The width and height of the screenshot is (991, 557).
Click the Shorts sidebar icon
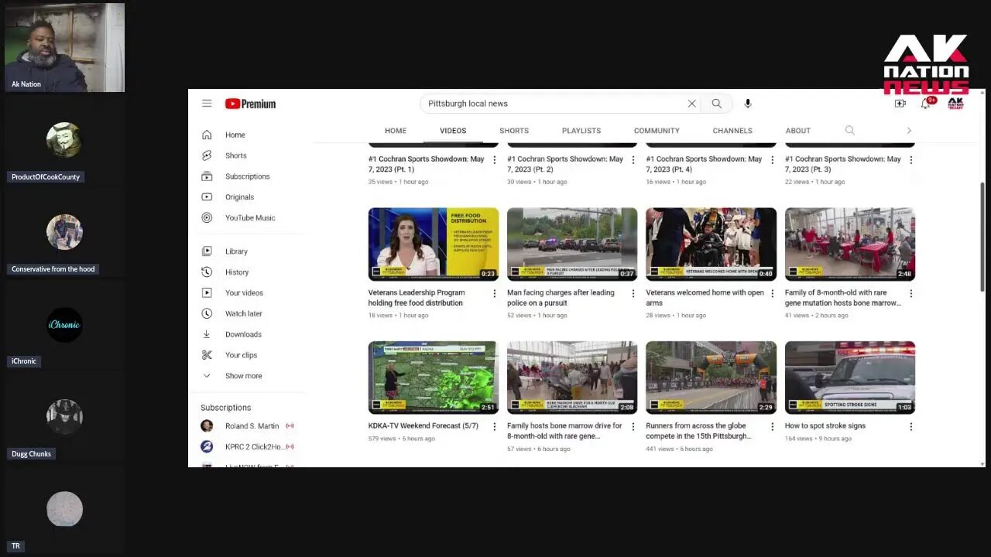[207, 155]
